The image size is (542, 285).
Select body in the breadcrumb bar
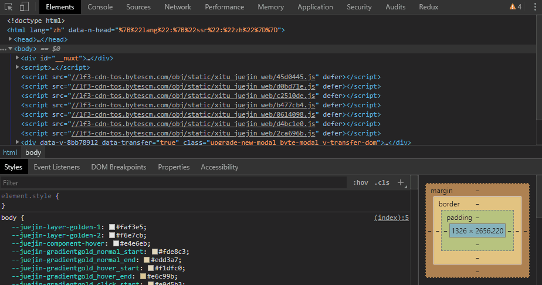point(33,152)
